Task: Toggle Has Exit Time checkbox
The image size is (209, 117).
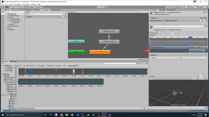Action: (x=173, y=33)
